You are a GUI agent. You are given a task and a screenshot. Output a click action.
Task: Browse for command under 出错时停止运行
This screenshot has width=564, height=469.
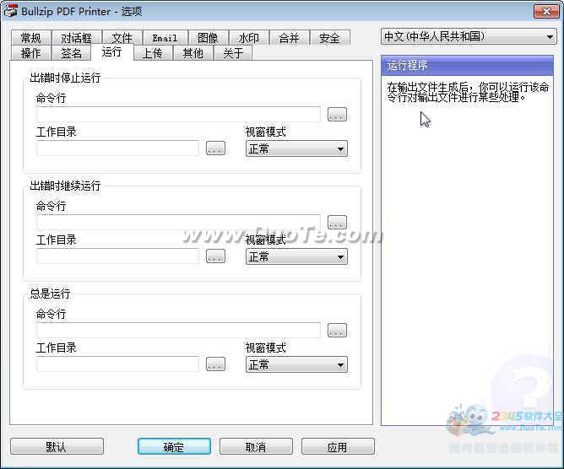coord(337,114)
